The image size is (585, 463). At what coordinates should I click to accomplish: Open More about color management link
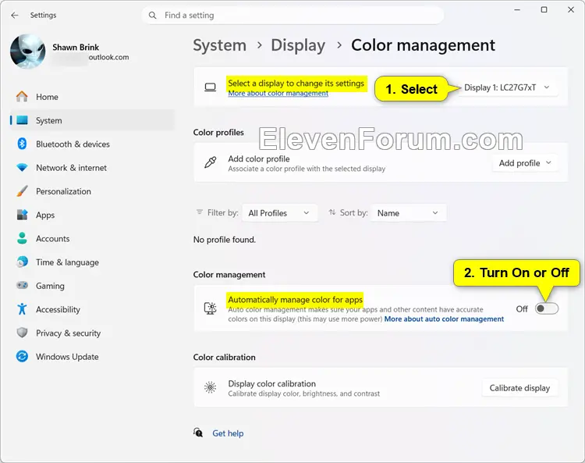click(x=278, y=93)
